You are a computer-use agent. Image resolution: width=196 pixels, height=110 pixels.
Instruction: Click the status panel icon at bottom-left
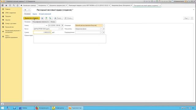coord(2,104)
